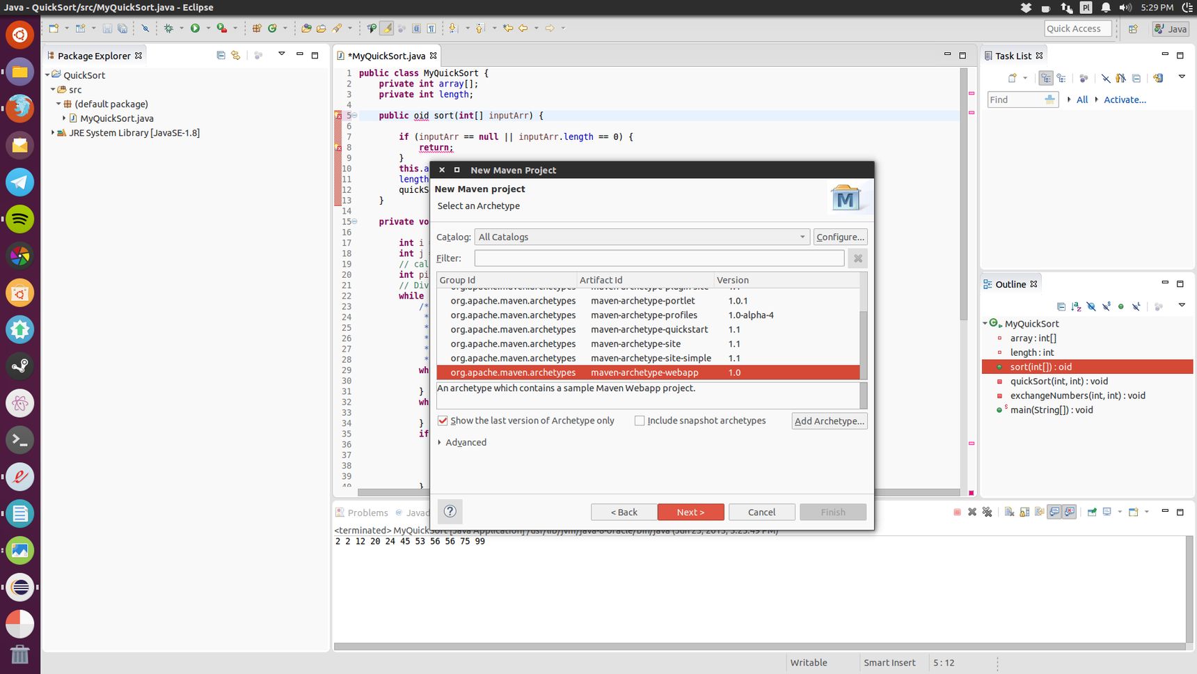Screen dimensions: 1197x674
Task: Collapse MyQuickSort class in Outline
Action: (x=985, y=323)
